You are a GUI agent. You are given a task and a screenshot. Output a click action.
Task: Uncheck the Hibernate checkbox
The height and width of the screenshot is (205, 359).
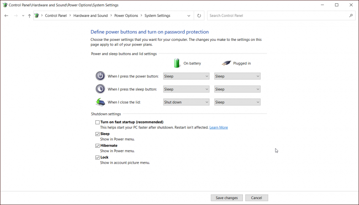tap(98, 146)
